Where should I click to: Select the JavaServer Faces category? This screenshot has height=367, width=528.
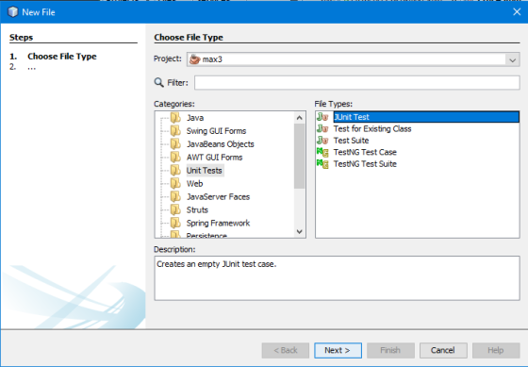(218, 196)
